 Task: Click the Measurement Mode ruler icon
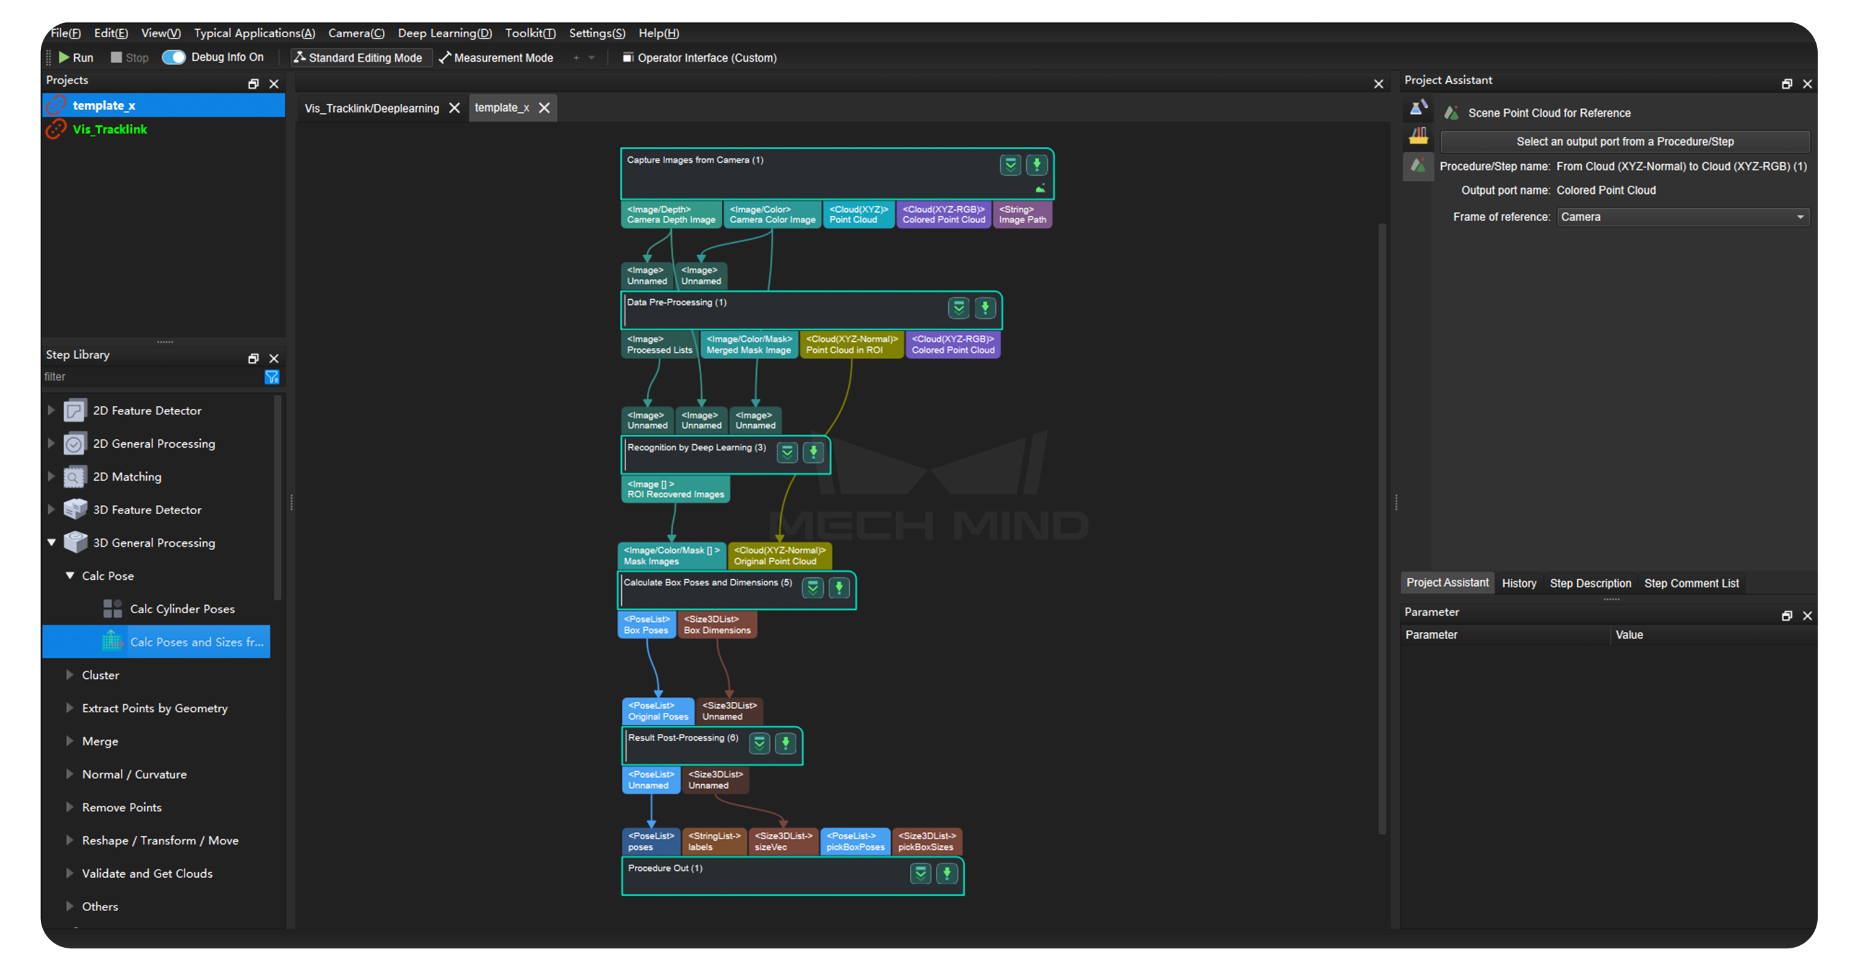(445, 58)
